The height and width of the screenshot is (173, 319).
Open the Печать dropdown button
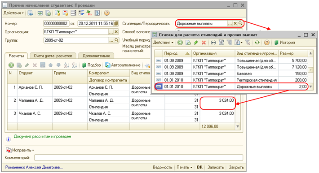tap(184, 167)
